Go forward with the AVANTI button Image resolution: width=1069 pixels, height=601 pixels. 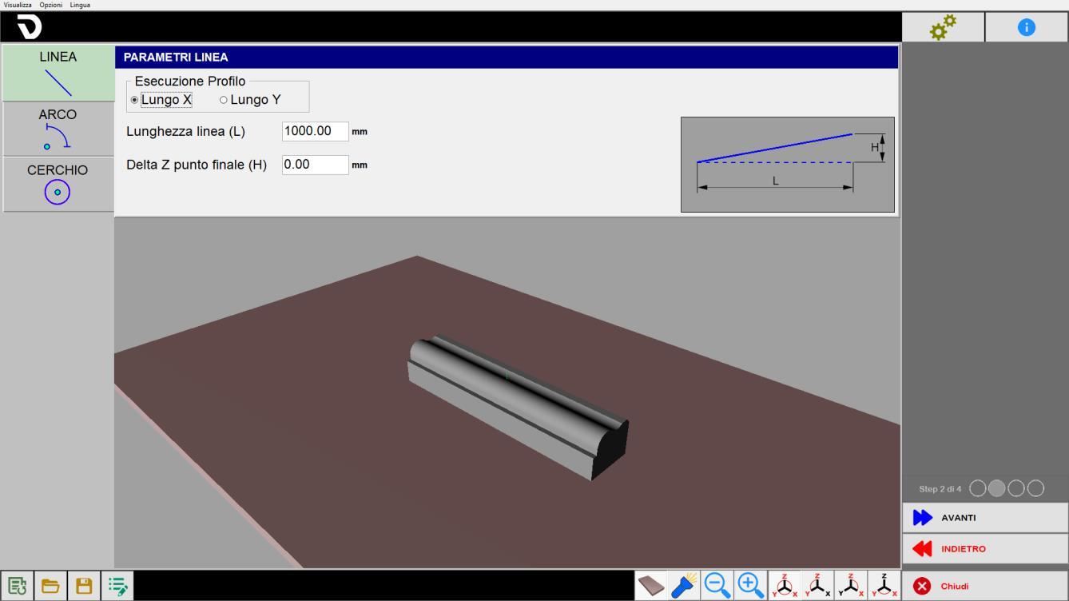(x=985, y=518)
